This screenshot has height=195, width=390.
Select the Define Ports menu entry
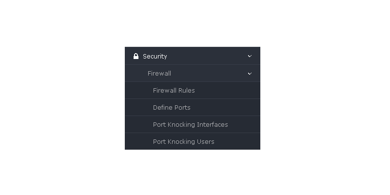point(193,107)
